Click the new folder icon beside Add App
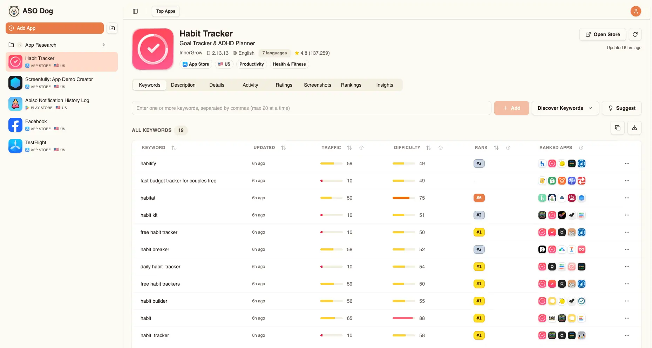 [x=112, y=28]
